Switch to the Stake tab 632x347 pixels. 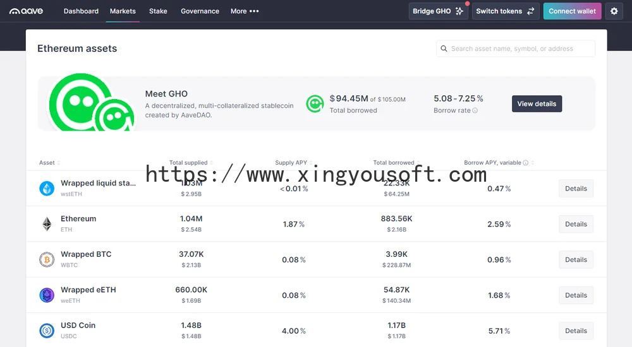tap(158, 11)
